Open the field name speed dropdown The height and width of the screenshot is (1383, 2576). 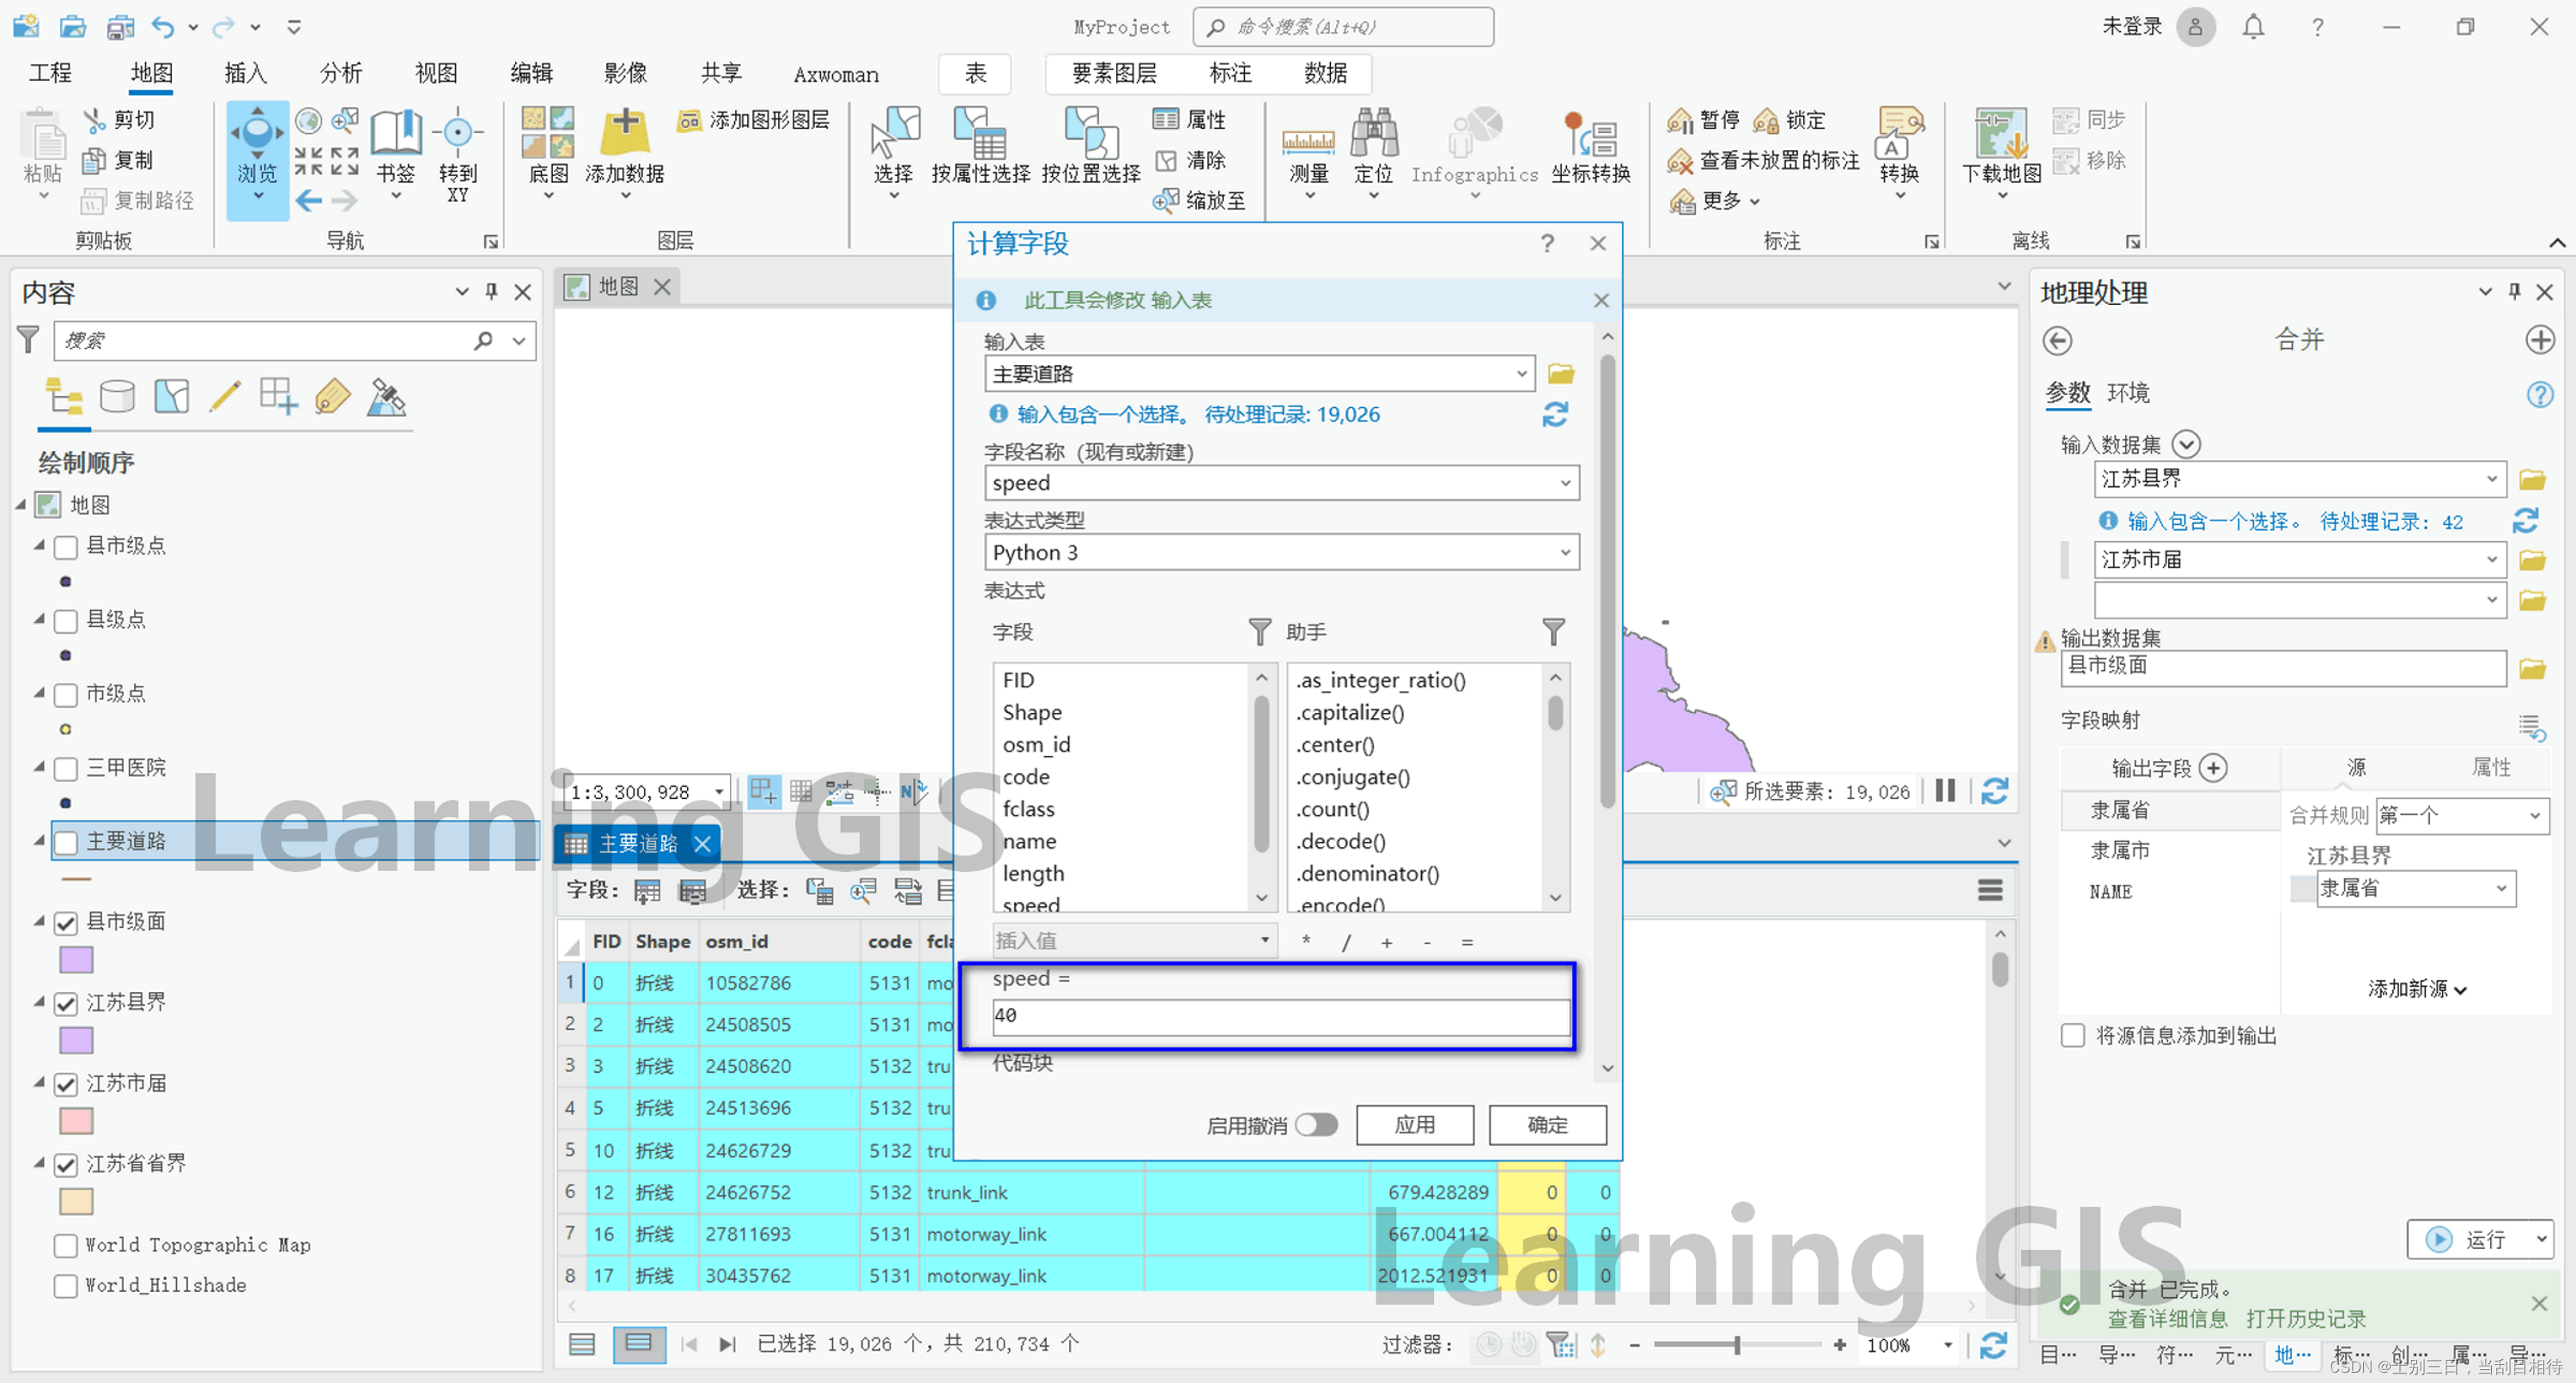click(x=1565, y=484)
